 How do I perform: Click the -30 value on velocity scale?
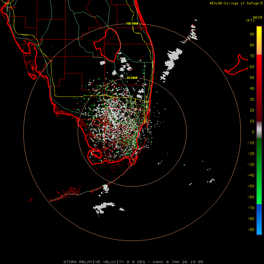pyautogui.click(x=251, y=165)
